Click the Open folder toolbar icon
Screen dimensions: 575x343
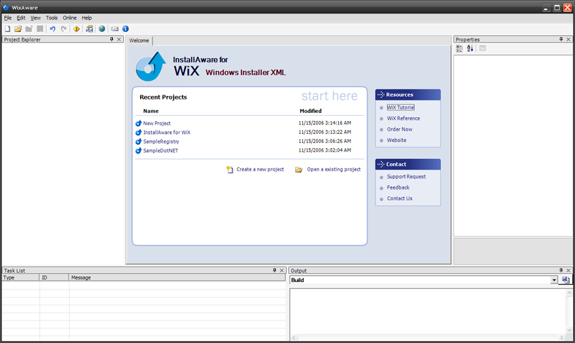click(x=18, y=28)
